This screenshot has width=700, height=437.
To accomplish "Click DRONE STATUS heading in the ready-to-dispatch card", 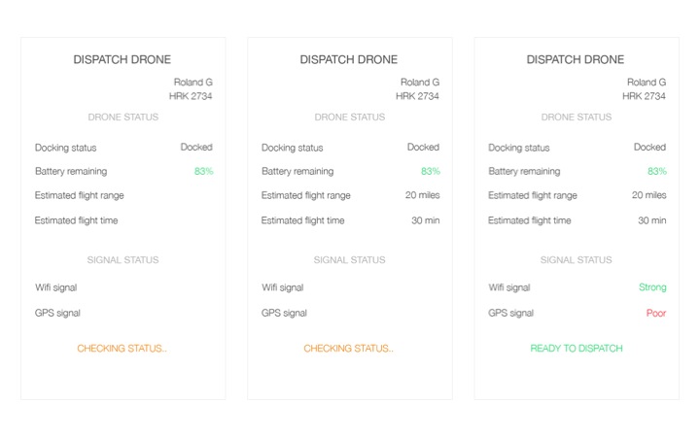I will (576, 117).
